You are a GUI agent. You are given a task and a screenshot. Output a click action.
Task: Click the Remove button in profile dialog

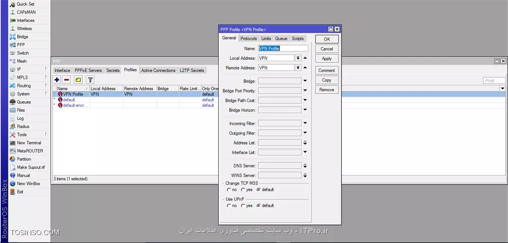pos(327,90)
